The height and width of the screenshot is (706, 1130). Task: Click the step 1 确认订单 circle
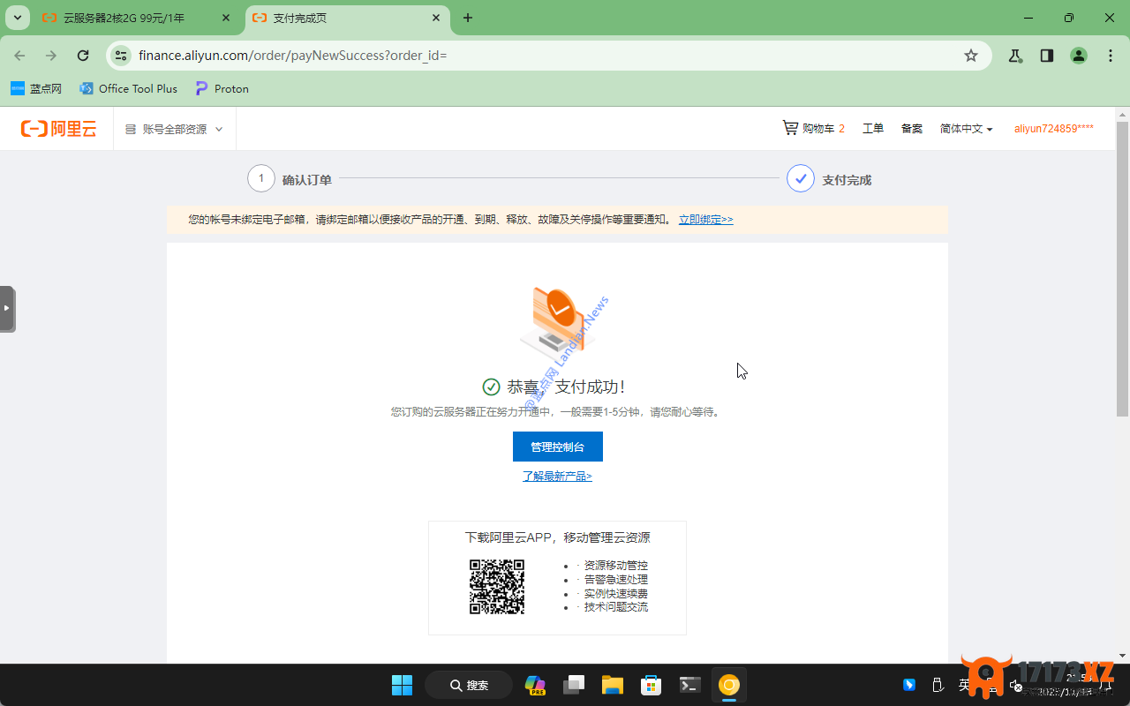261,178
